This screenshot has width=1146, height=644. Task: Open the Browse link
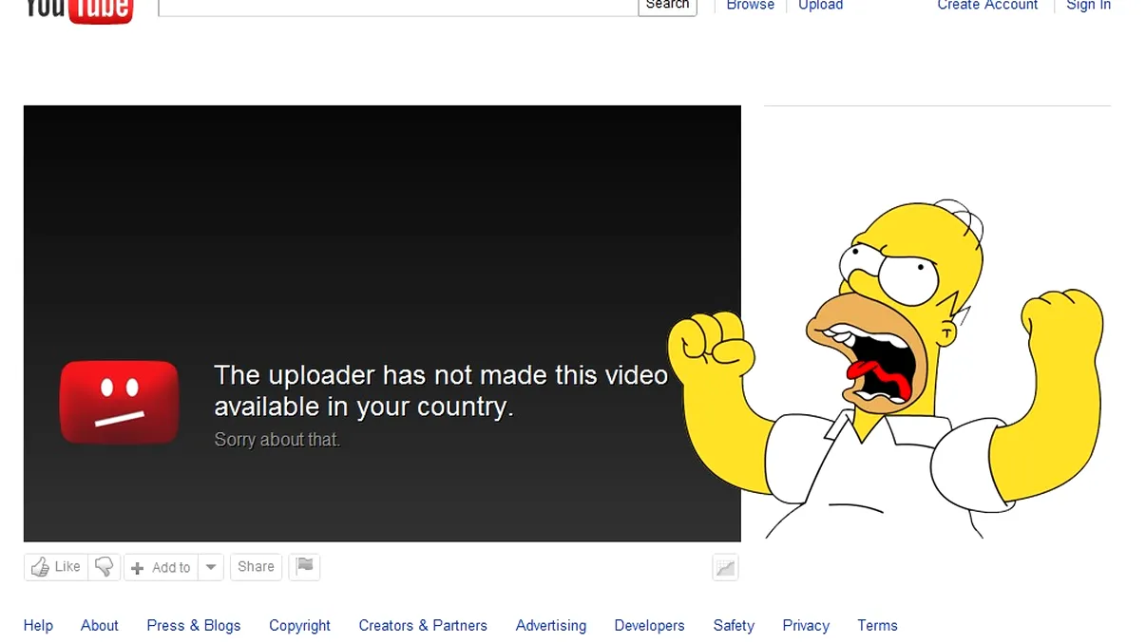(751, 6)
